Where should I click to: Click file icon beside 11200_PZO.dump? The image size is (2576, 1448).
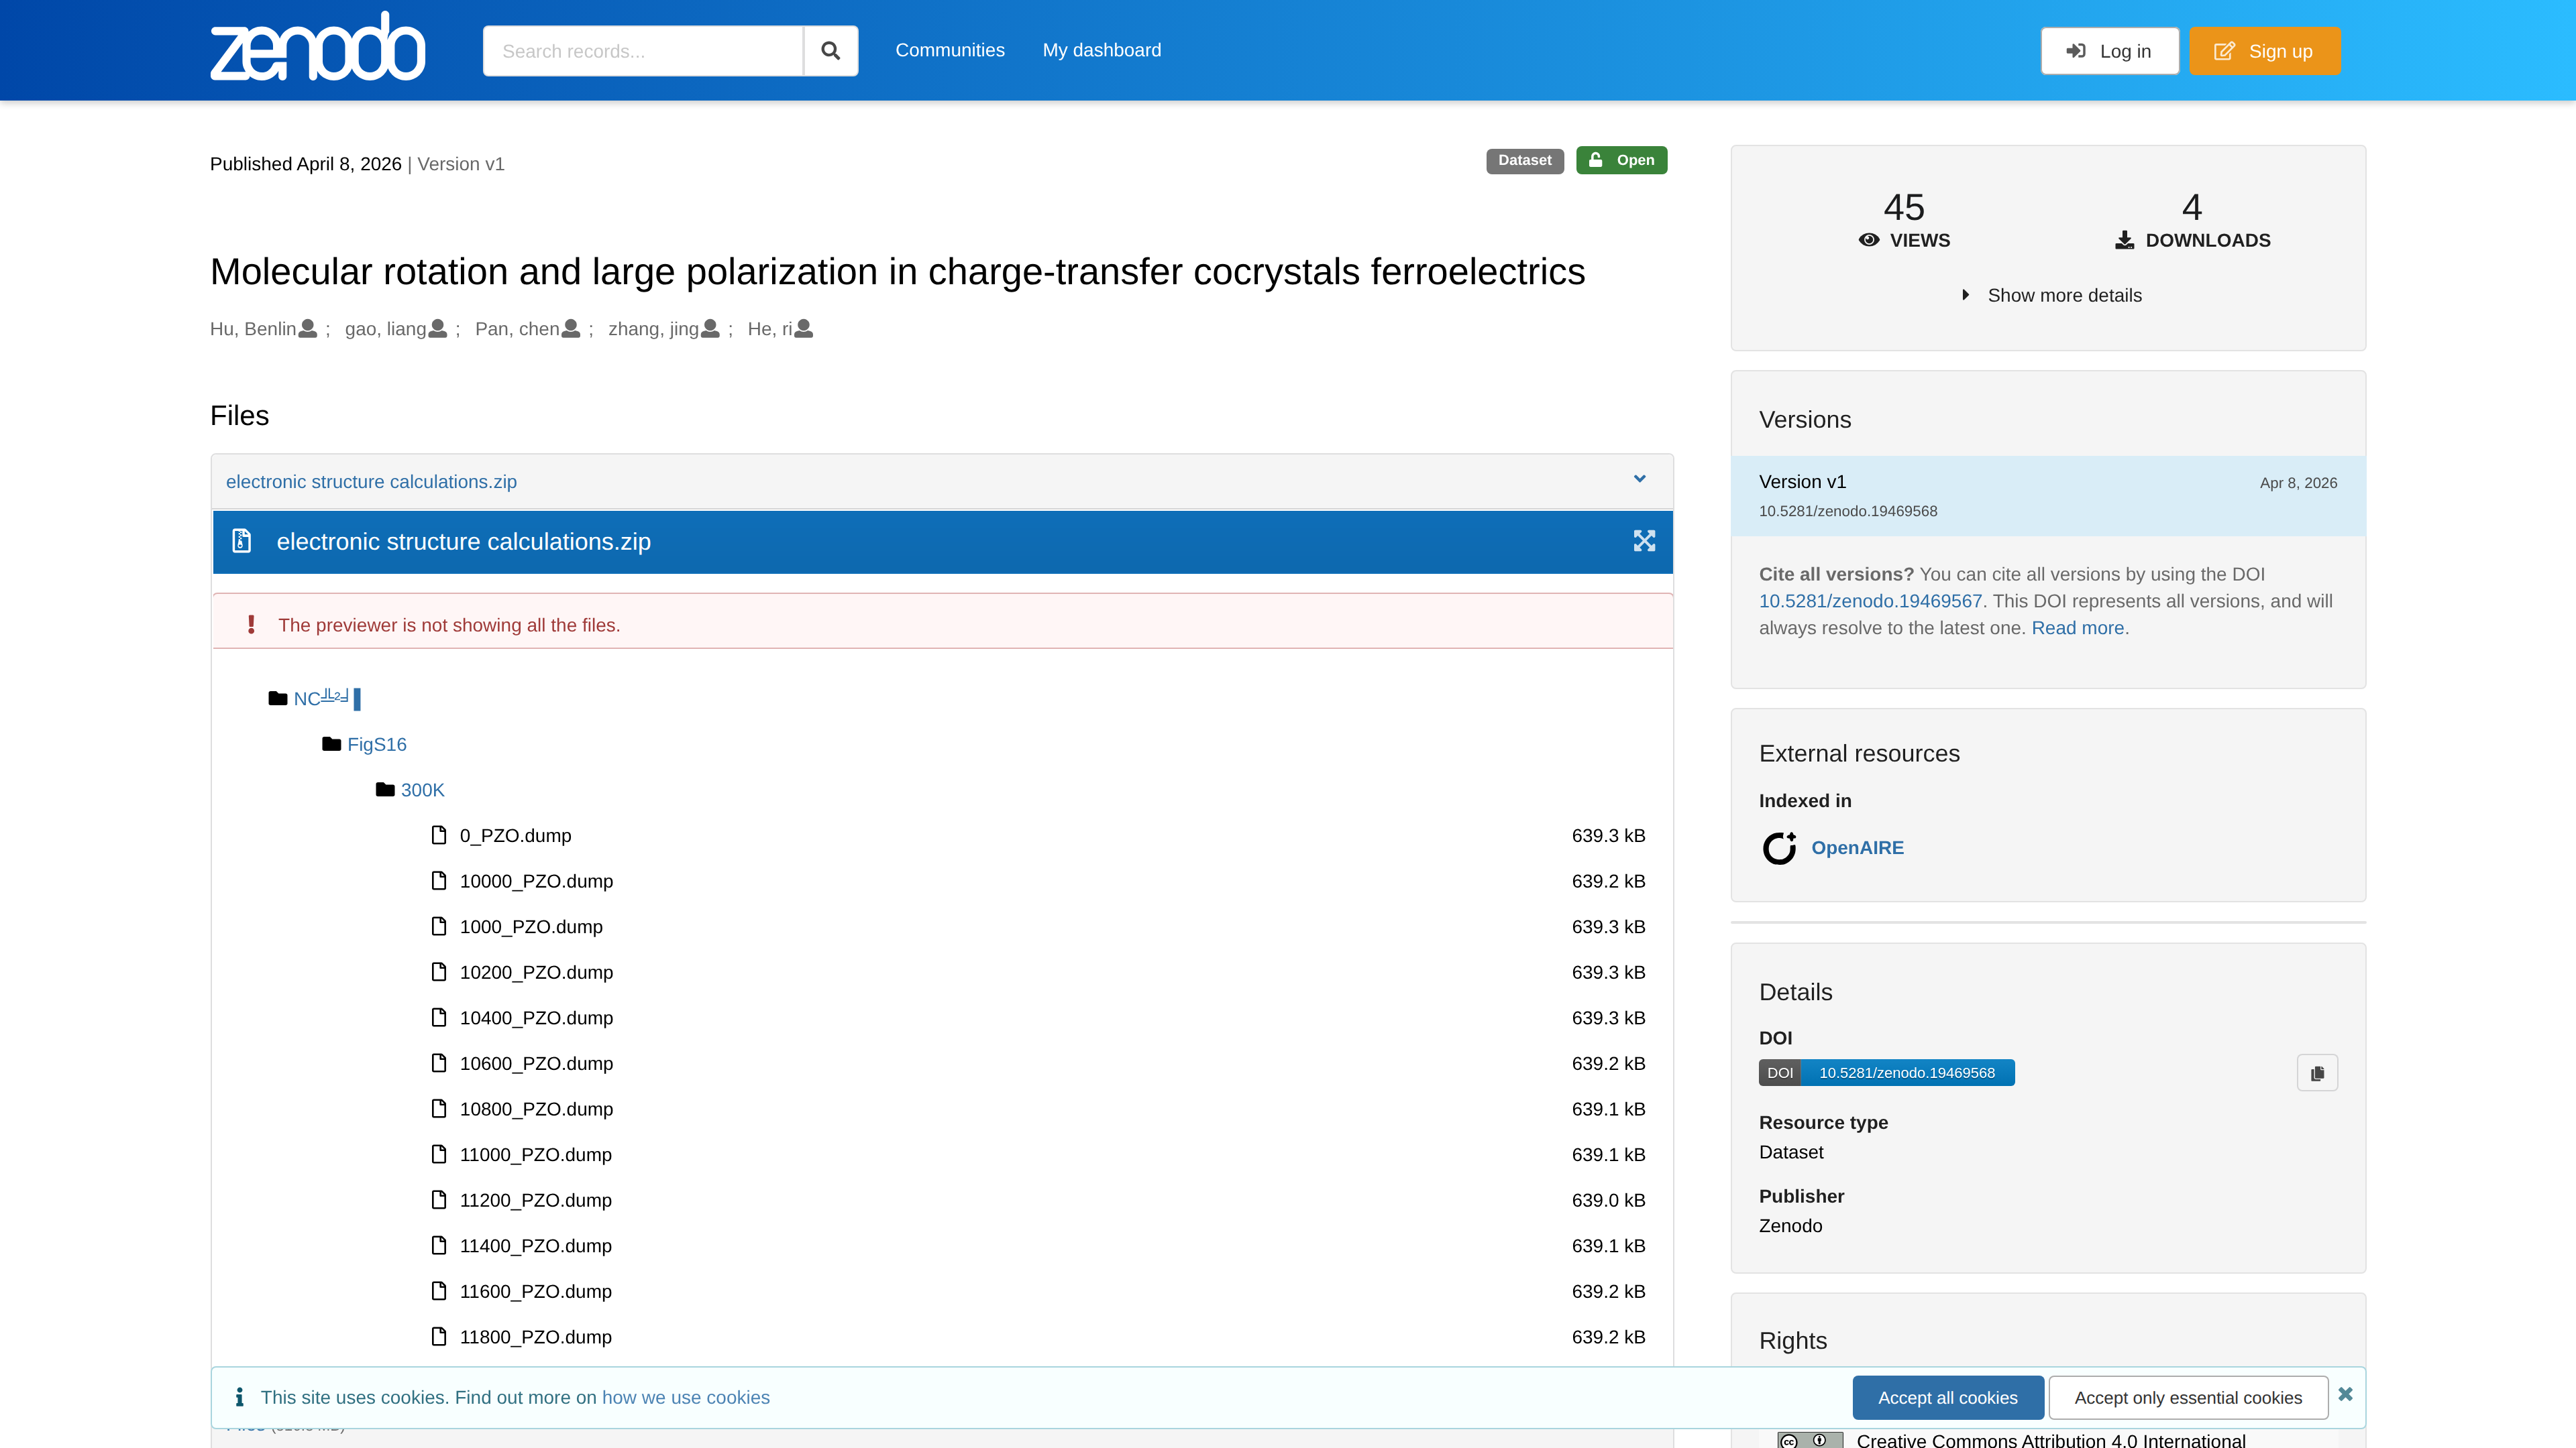(x=439, y=1199)
